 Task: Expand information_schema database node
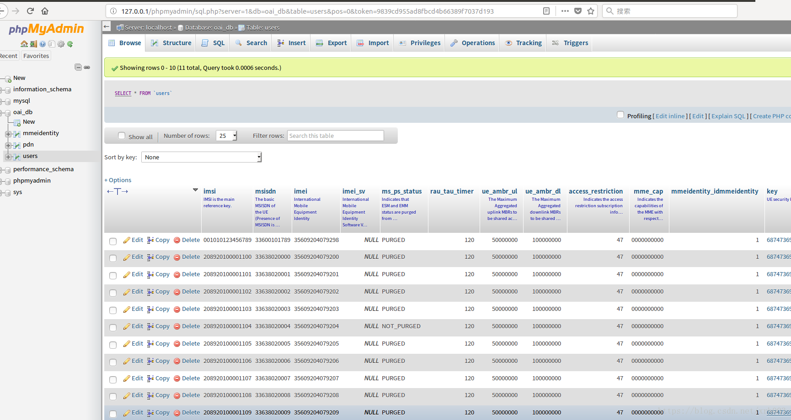pyautogui.click(x=1, y=89)
